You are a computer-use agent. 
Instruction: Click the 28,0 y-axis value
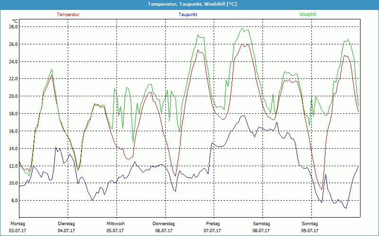pos(13,27)
